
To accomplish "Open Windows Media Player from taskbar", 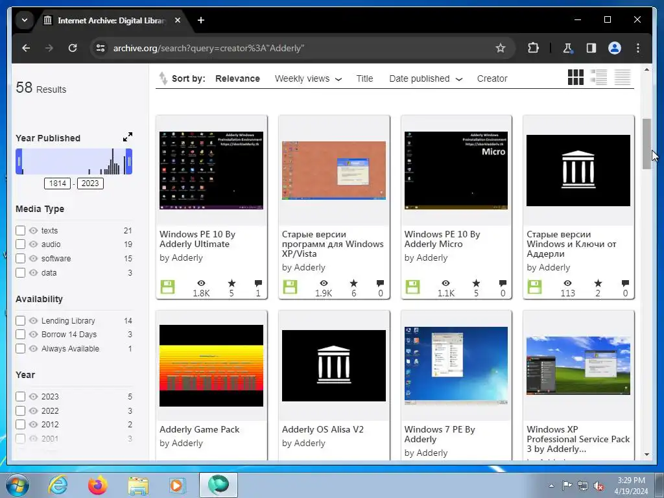I will (x=177, y=485).
